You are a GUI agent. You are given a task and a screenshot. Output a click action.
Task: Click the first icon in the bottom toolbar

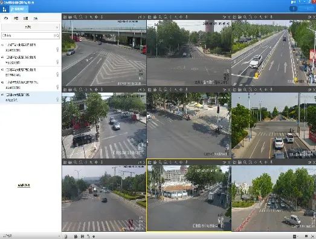(x=66, y=237)
